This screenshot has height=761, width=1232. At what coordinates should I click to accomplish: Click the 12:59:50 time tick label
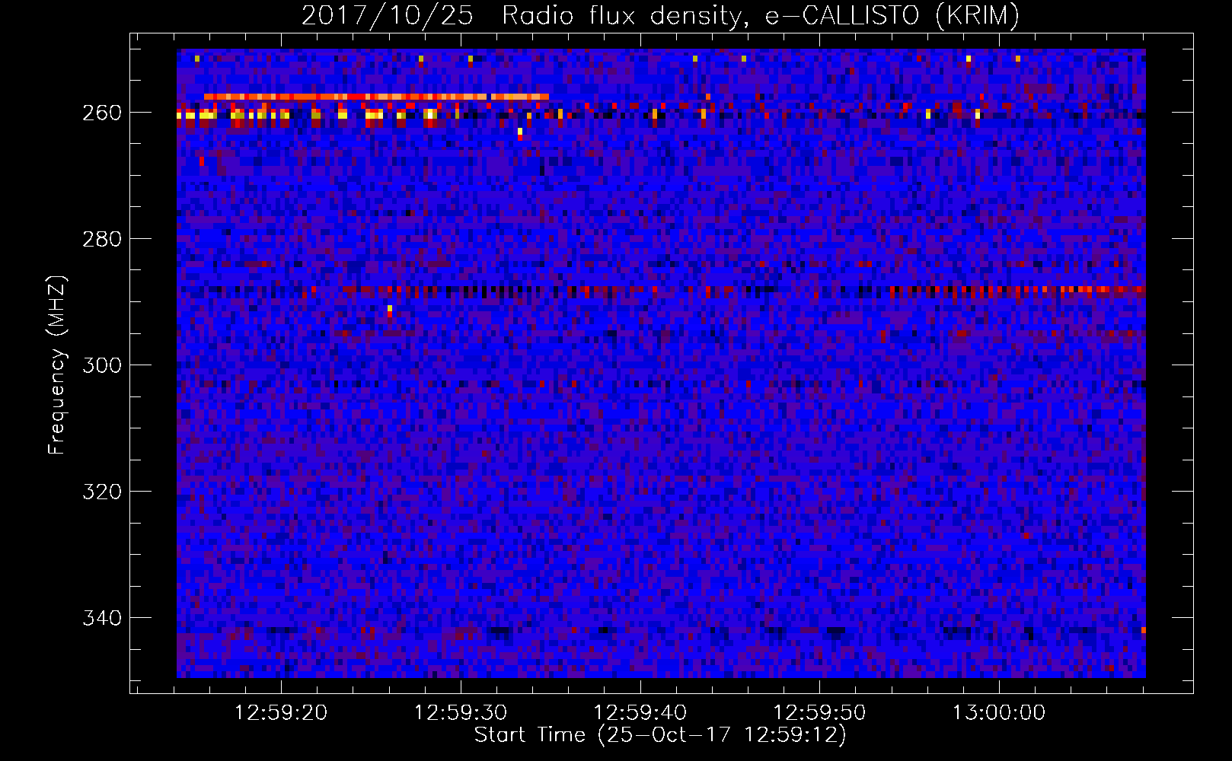pyautogui.click(x=819, y=713)
